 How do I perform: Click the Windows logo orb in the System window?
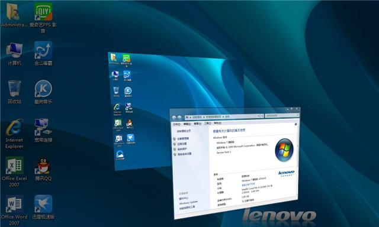click(x=284, y=150)
